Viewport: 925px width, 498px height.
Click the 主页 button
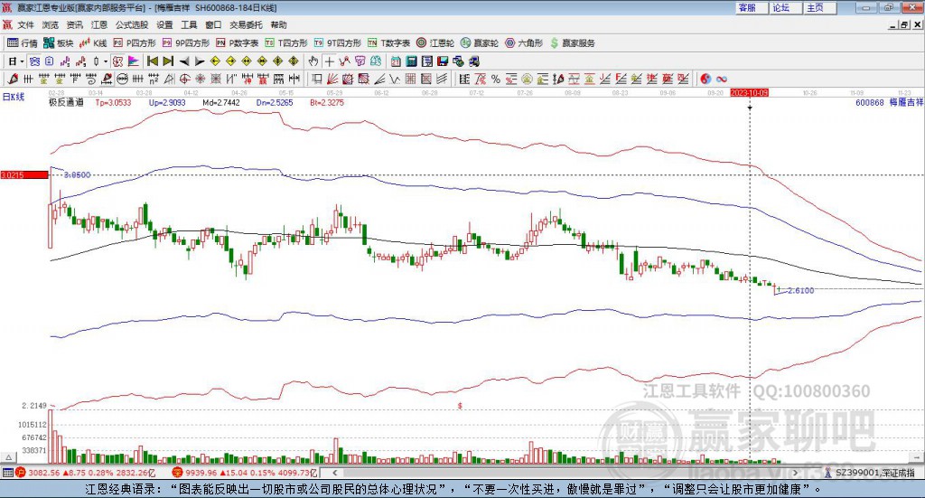pyautogui.click(x=820, y=7)
